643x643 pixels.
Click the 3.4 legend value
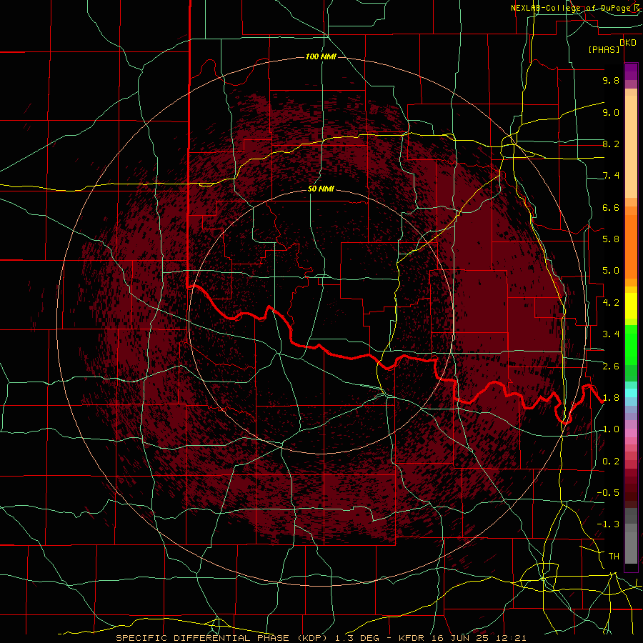pyautogui.click(x=611, y=334)
